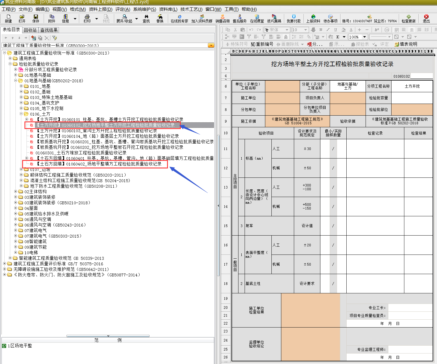
Task: Click the 画删除线 strikethrough button
Action: [x=287, y=44]
